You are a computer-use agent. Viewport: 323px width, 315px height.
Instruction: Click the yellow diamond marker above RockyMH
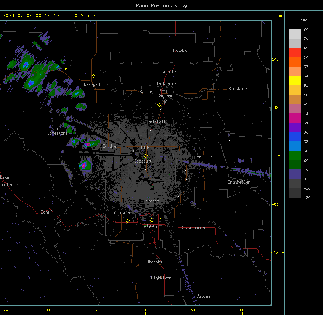point(93,76)
